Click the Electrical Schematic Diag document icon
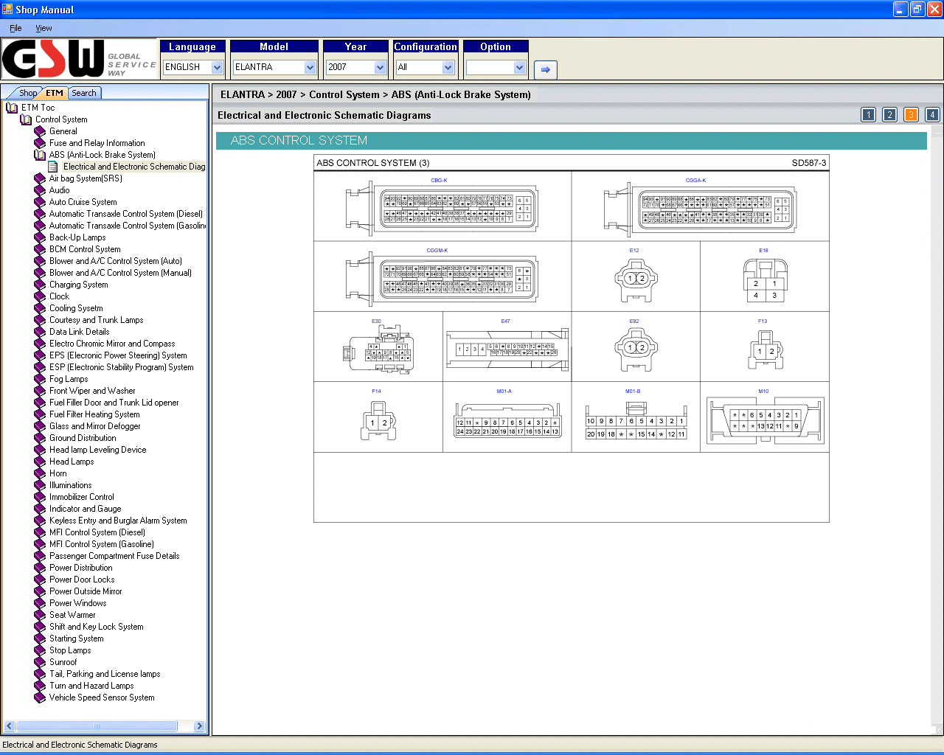 (x=53, y=167)
